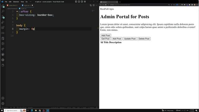This screenshot has width=199, height=112.
Task: Open the weather widget in taskbar
Action: (x=168, y=110)
